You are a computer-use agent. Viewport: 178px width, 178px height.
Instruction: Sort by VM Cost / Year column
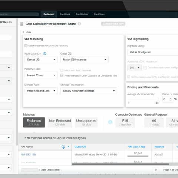[137, 147]
